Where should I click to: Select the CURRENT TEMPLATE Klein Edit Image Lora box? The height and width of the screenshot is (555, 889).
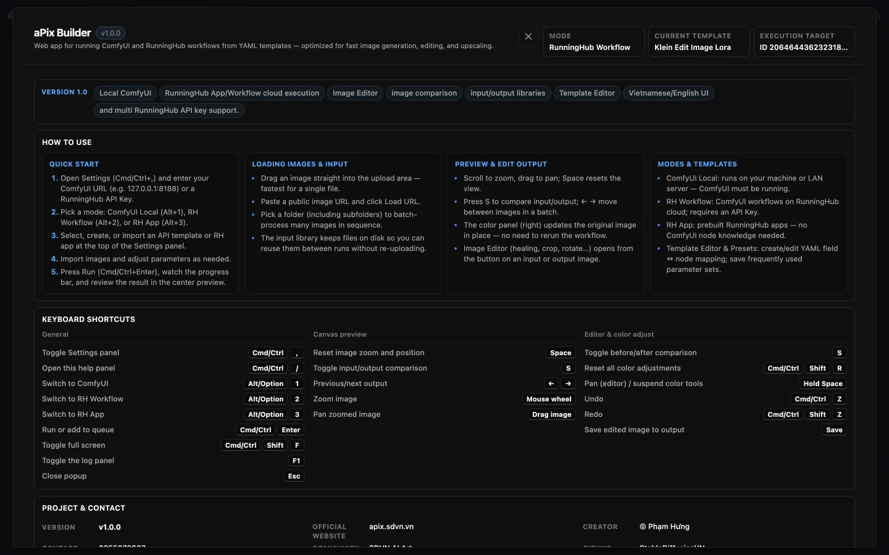699,41
